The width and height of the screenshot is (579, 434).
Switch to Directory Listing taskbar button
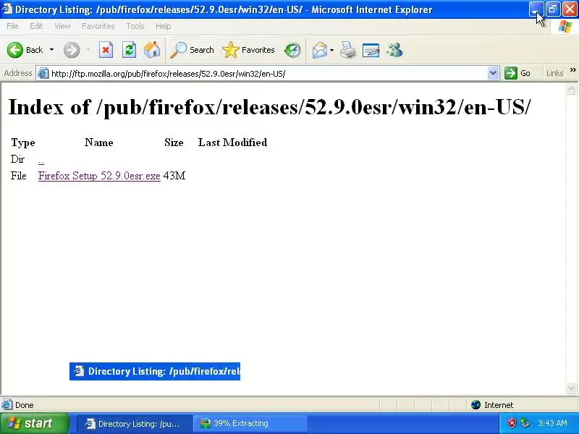[x=134, y=423]
